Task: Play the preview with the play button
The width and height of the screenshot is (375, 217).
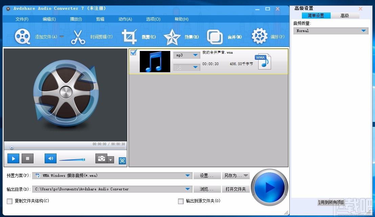Action: tap(14, 158)
